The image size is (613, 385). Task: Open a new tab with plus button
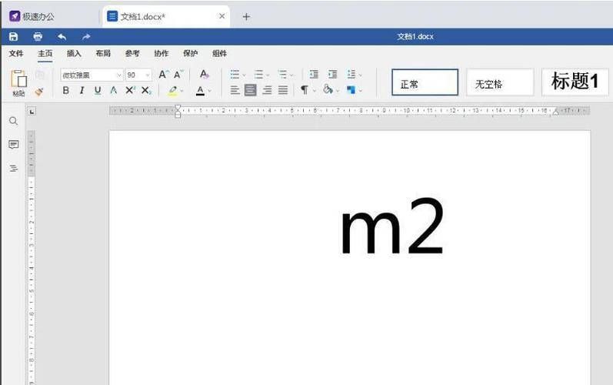pyautogui.click(x=246, y=16)
